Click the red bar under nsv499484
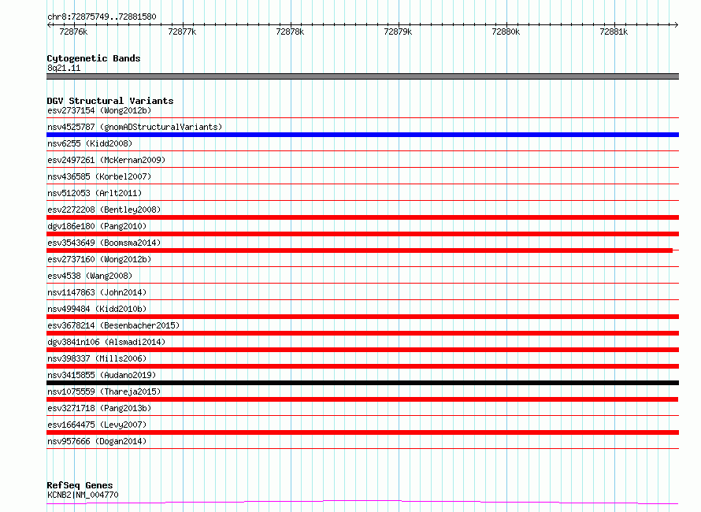Viewport: 701px width, 512px height. (x=362, y=317)
